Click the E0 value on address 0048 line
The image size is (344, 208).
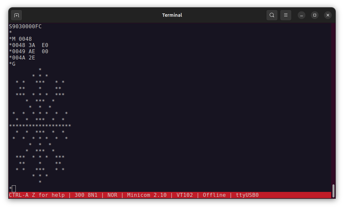click(x=45, y=45)
